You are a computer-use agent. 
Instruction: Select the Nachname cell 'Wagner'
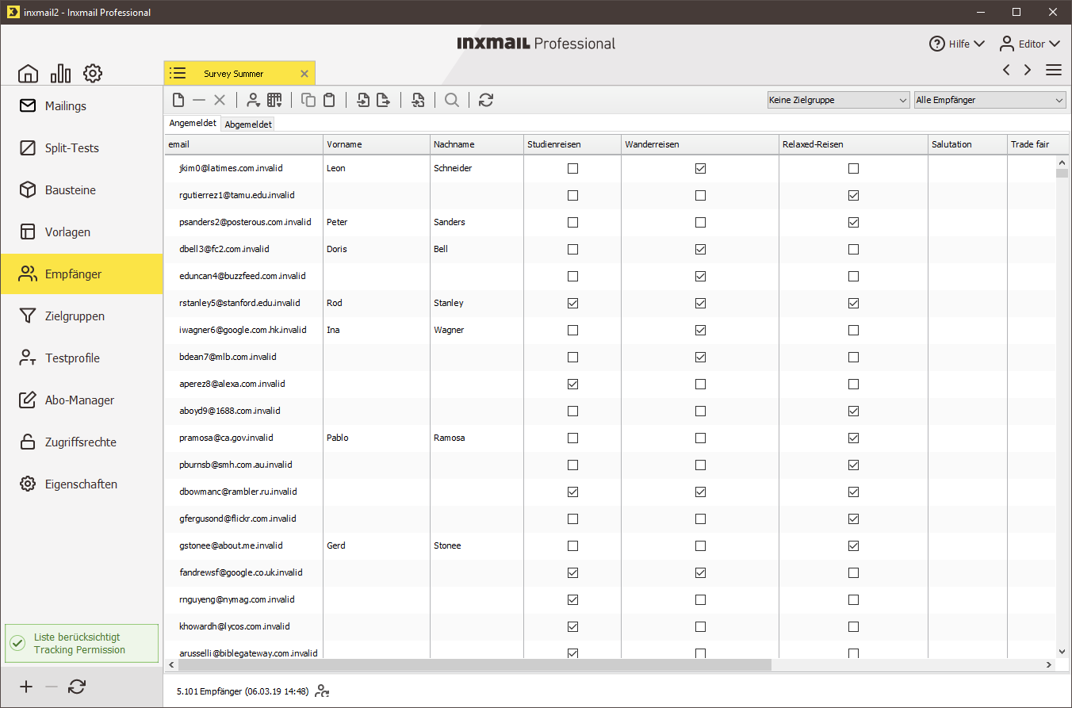click(477, 330)
